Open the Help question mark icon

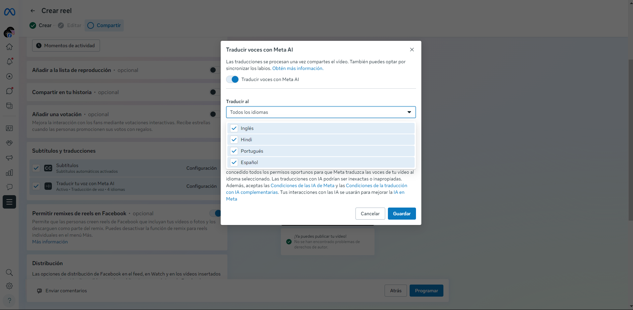point(9,300)
